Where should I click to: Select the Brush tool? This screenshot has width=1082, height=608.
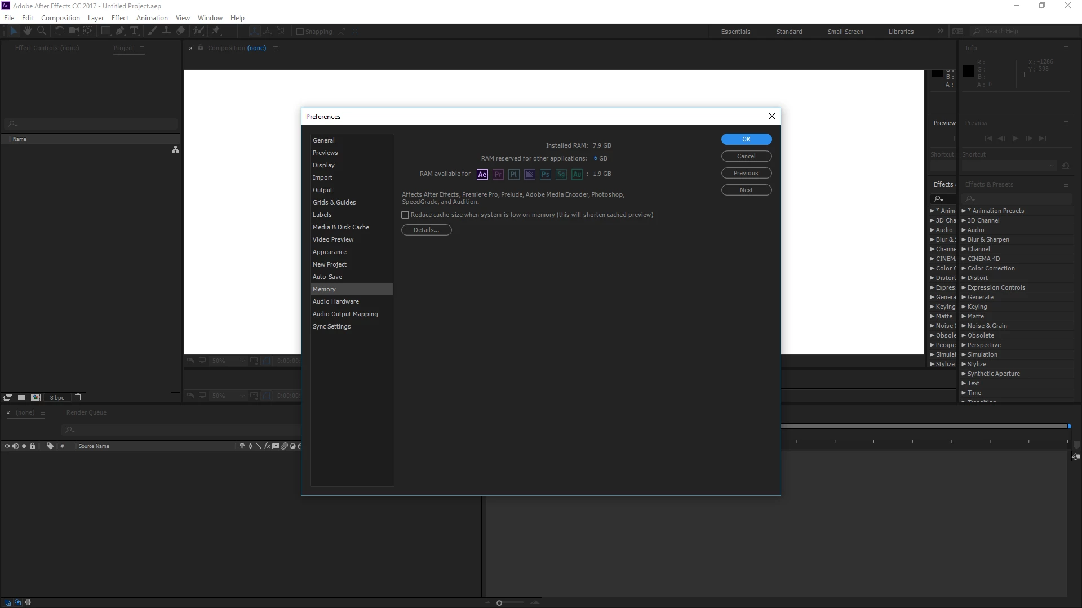coord(152,31)
